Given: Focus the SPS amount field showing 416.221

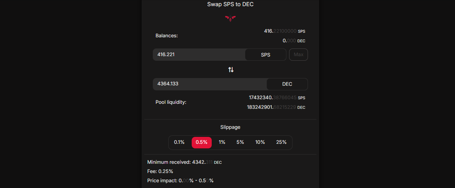Looking at the screenshot, I should (x=199, y=55).
